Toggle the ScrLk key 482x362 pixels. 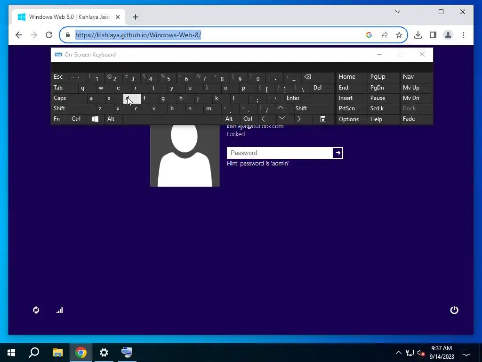pos(383,108)
